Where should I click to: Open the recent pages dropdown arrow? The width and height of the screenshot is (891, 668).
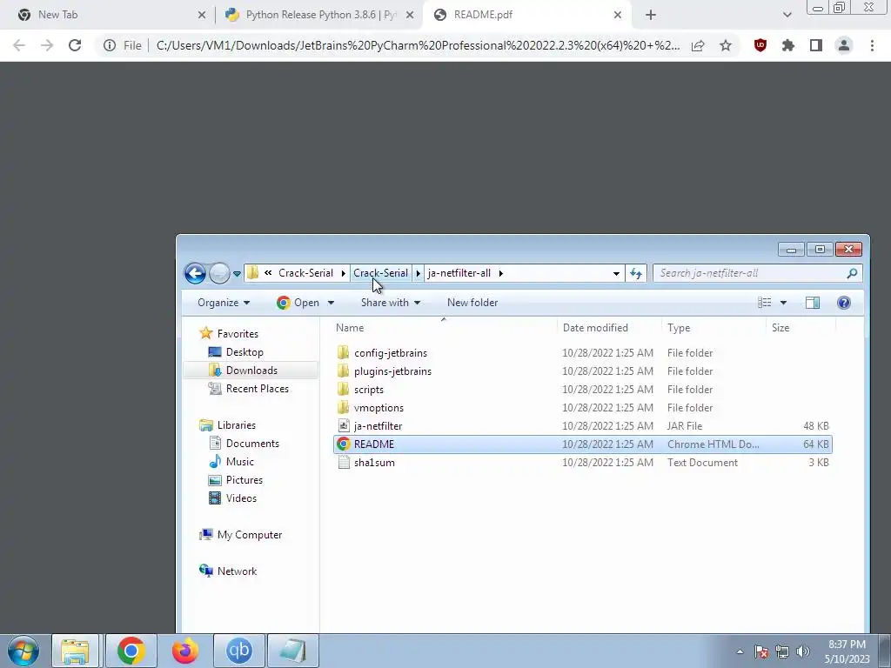click(x=237, y=274)
